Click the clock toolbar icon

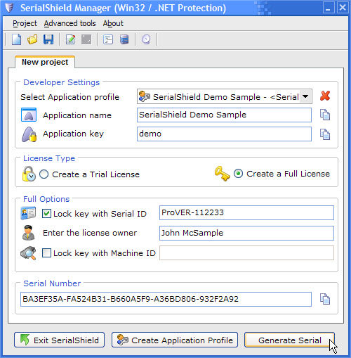click(146, 39)
